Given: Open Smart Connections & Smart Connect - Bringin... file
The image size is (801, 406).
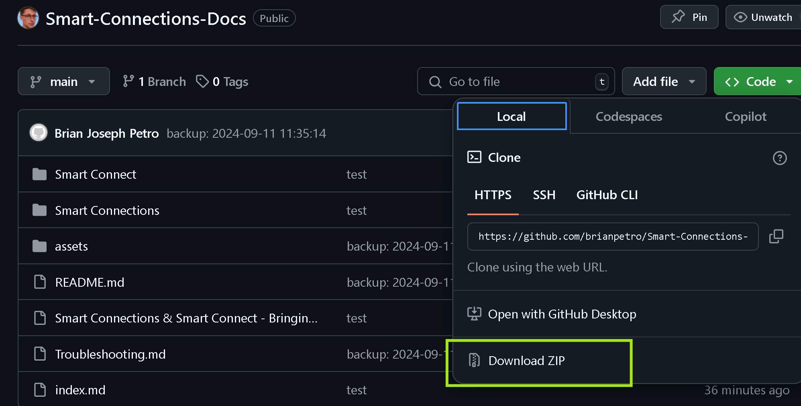Looking at the screenshot, I should pyautogui.click(x=186, y=318).
